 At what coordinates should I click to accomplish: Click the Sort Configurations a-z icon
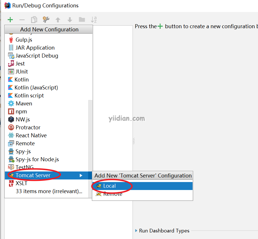point(94,20)
